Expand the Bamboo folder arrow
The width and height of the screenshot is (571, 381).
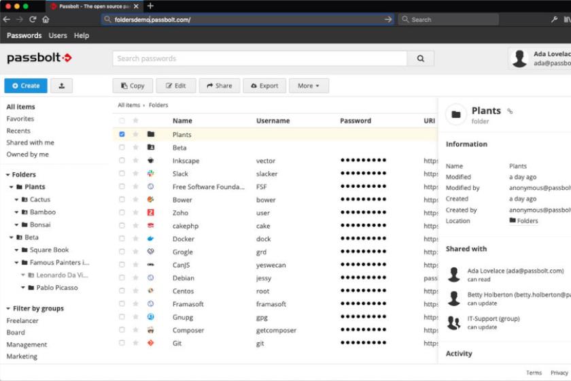click(16, 212)
